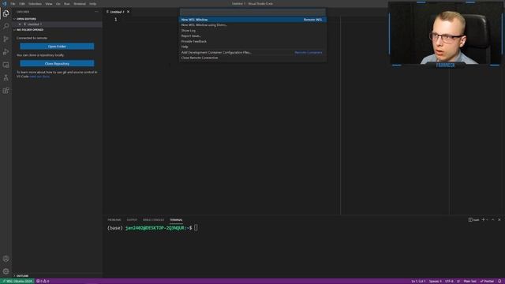Select New WSL Window using Distro
The image size is (505, 284).
[x=252, y=25]
